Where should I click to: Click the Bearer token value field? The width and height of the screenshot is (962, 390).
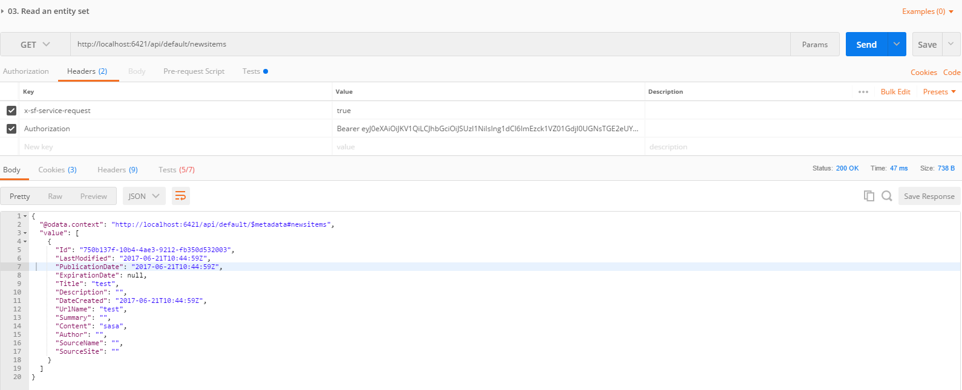click(488, 129)
